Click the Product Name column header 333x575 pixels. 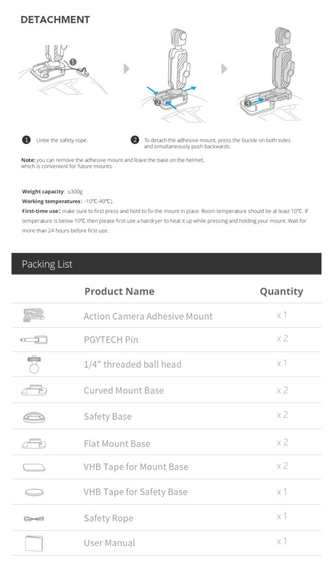click(x=119, y=291)
